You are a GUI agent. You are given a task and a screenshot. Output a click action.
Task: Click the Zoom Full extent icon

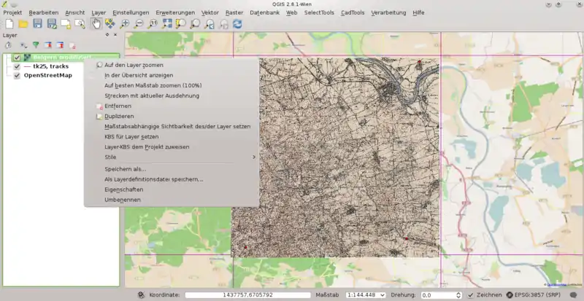(x=167, y=24)
